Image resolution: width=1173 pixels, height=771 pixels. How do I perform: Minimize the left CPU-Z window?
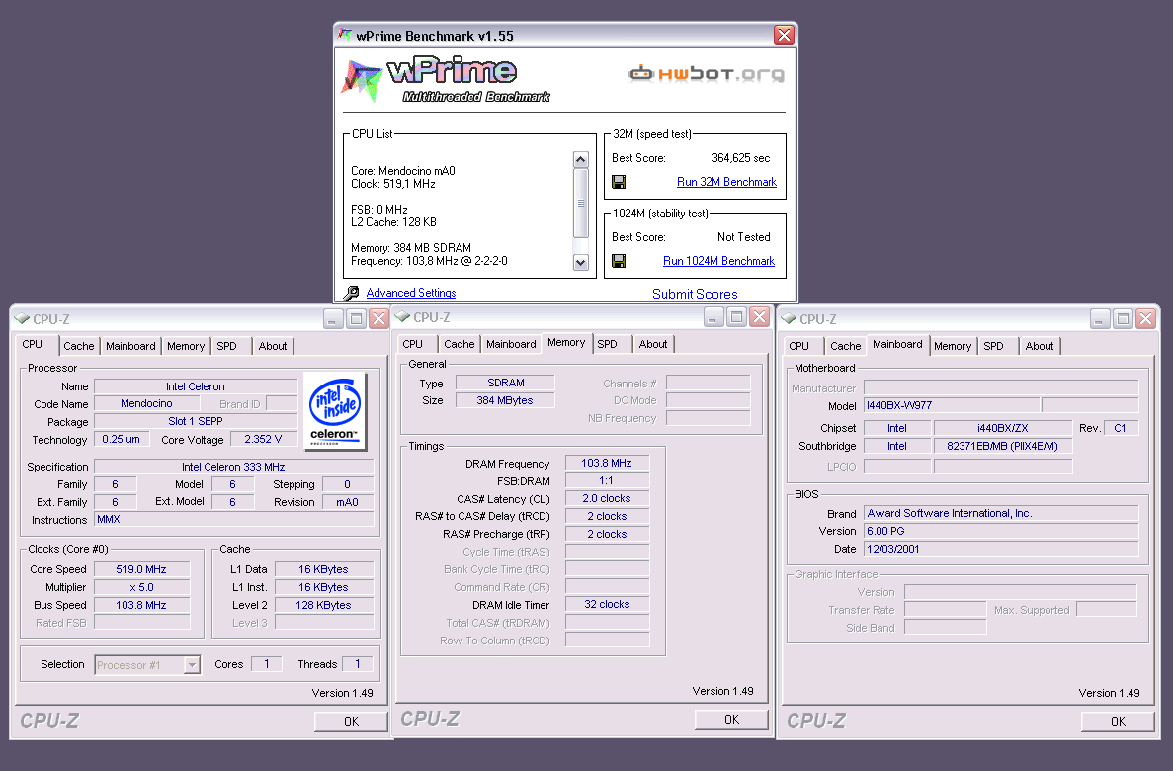334,319
